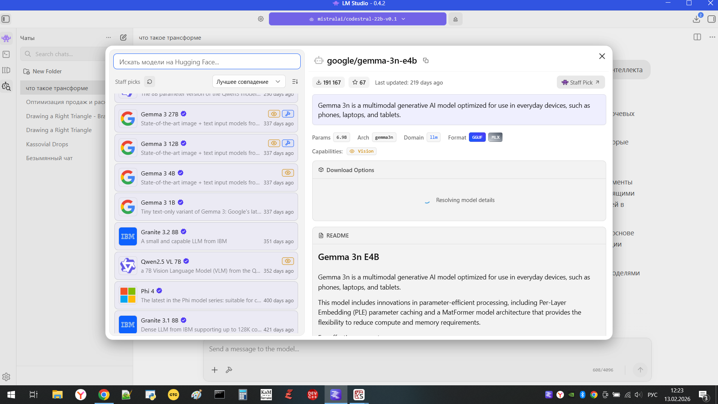This screenshot has width=718, height=404.
Task: Close the model search dialog
Action: [602, 56]
